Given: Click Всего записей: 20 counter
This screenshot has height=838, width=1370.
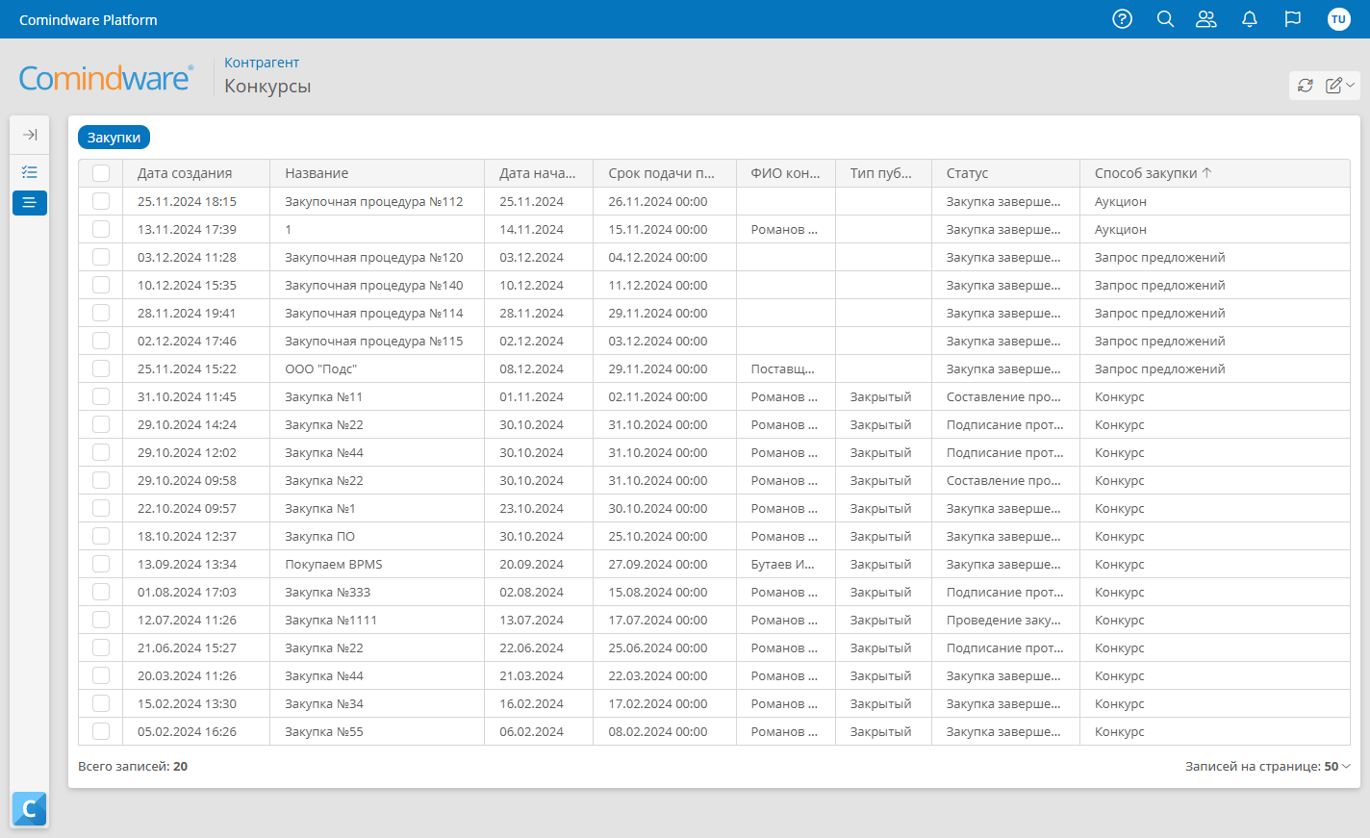Looking at the screenshot, I should click(133, 767).
